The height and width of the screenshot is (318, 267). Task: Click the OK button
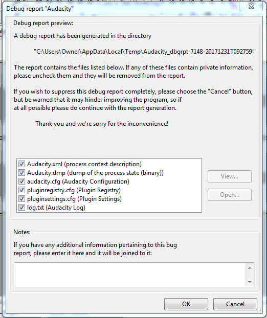coord(186,304)
